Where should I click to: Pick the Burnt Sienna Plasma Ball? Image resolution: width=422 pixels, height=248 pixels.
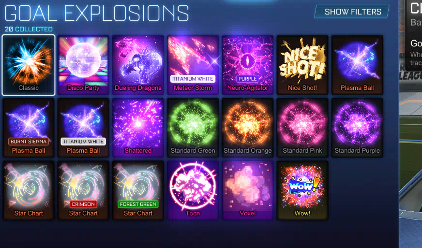(29, 128)
